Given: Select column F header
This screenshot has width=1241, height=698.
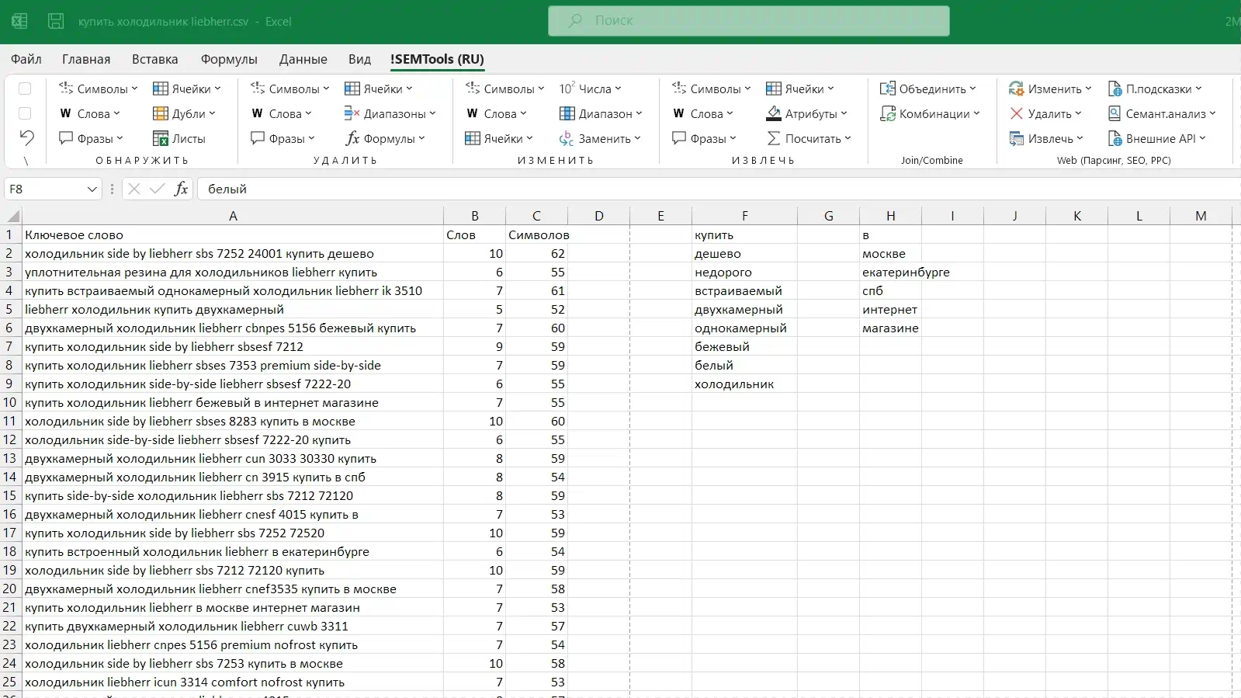Looking at the screenshot, I should coord(744,216).
